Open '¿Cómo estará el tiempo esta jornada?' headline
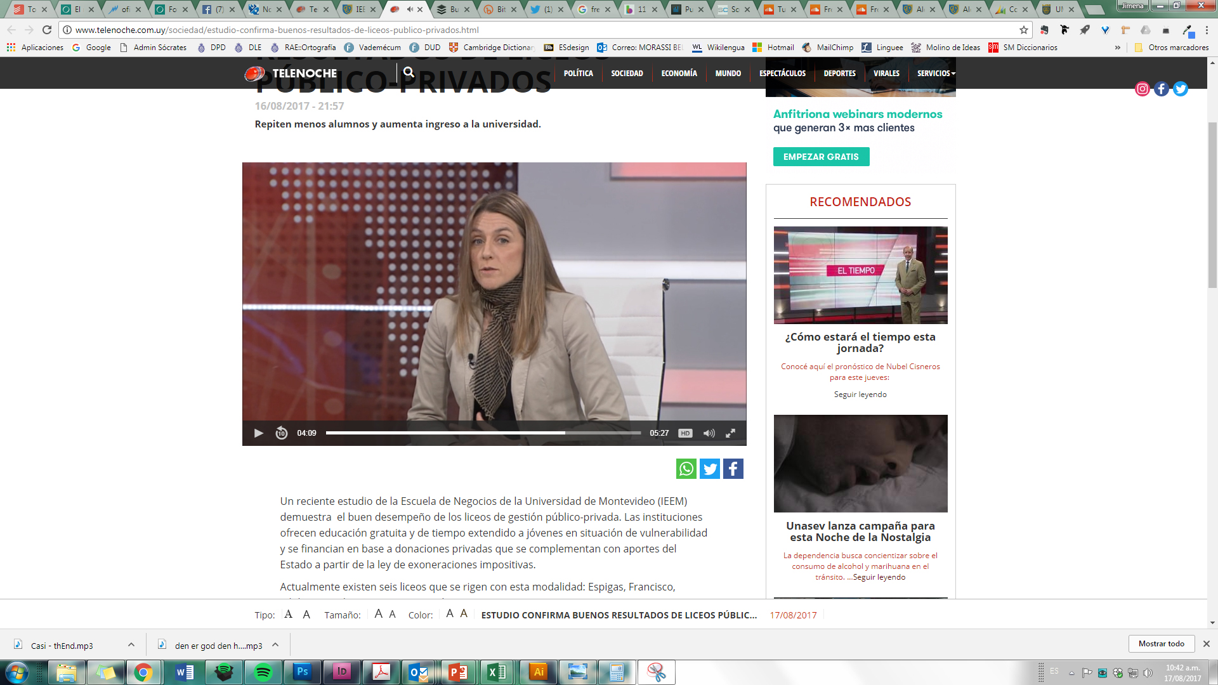 pos(861,342)
